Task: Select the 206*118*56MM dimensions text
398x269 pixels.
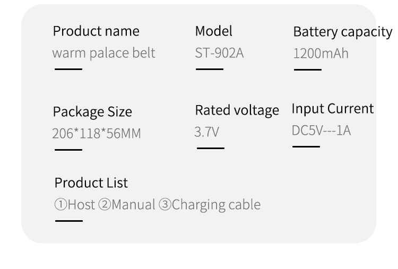Action: [x=97, y=134]
